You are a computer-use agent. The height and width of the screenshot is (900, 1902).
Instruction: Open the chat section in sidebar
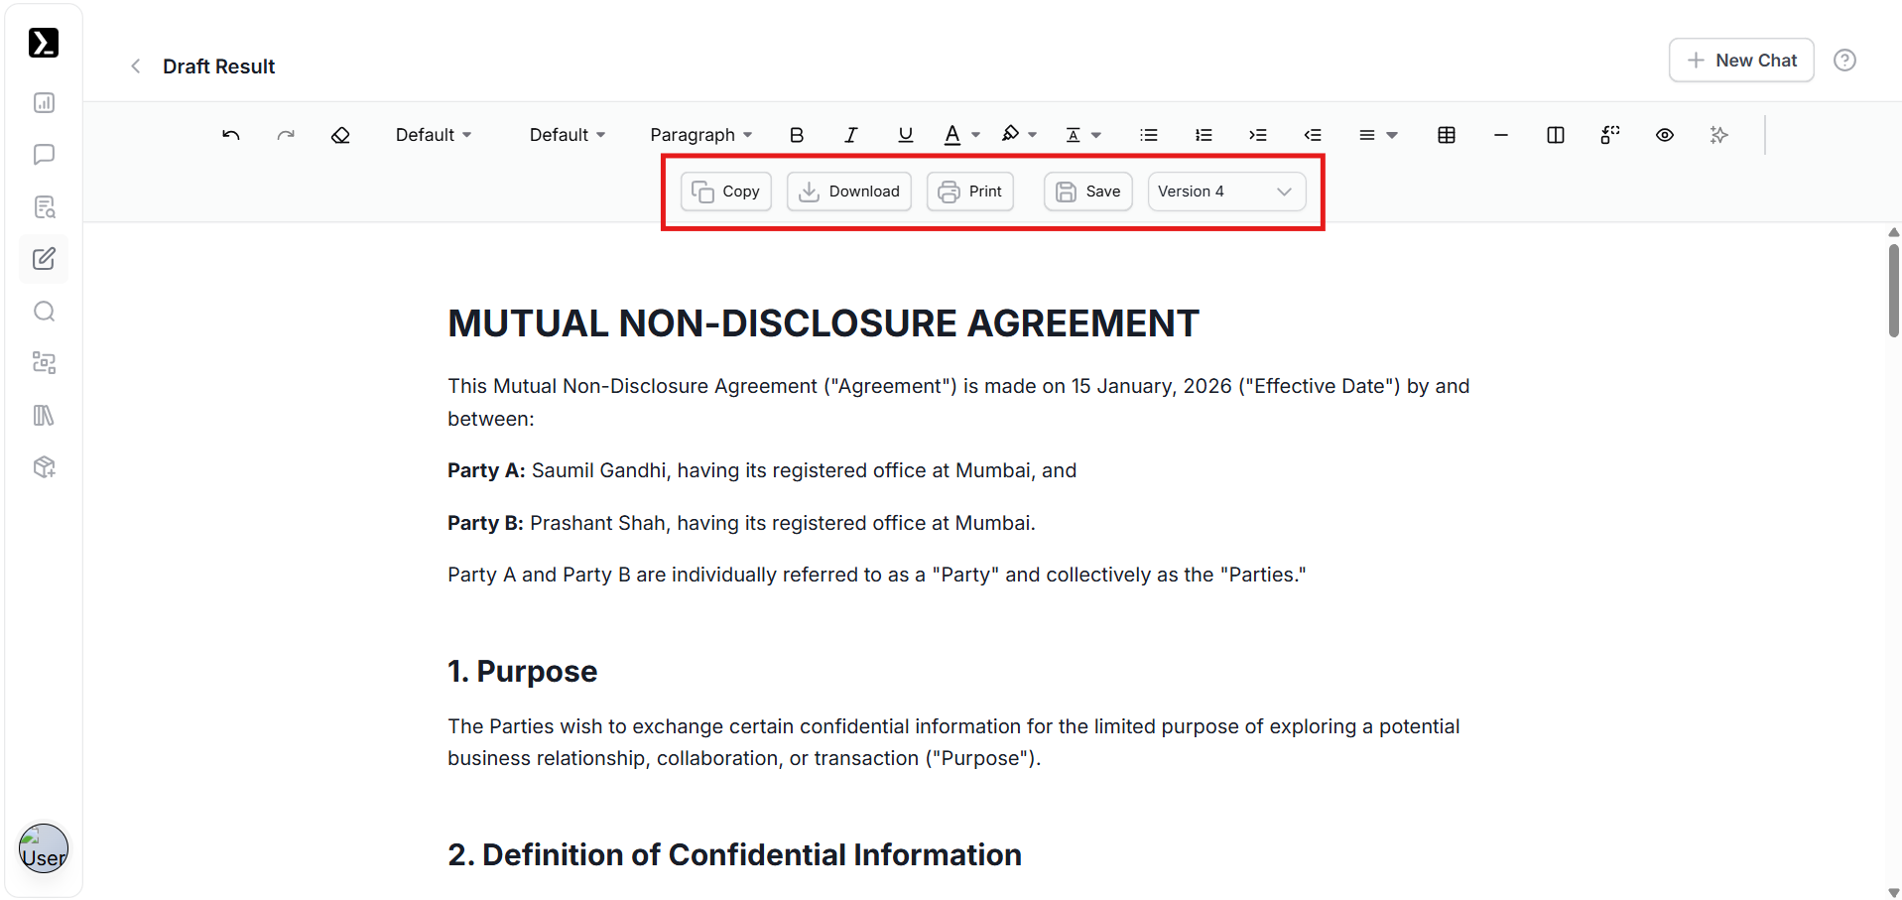click(x=44, y=155)
